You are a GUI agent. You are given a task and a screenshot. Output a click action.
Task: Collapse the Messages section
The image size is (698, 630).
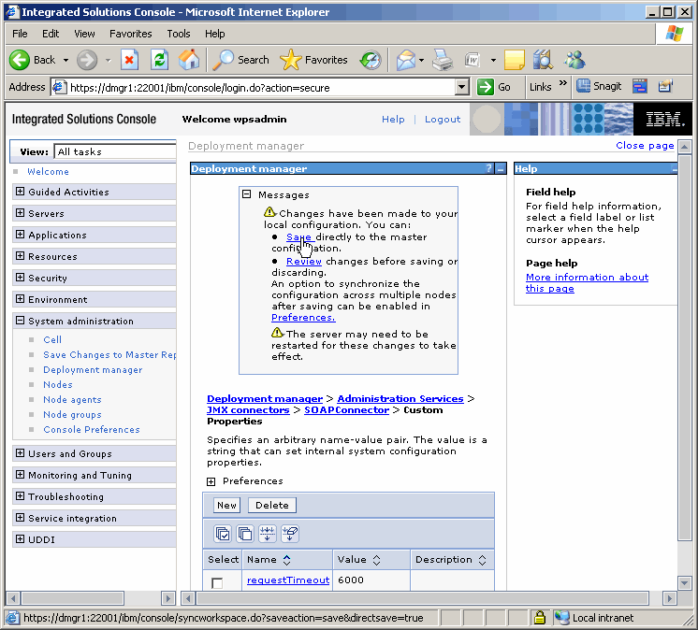point(247,194)
